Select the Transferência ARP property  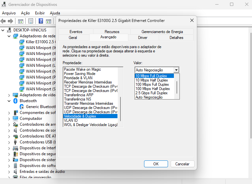point(91,95)
